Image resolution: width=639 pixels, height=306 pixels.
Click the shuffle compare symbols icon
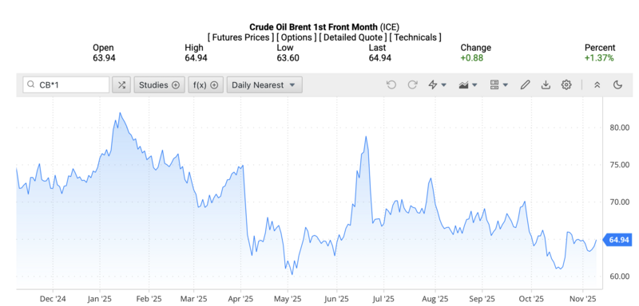[121, 85]
